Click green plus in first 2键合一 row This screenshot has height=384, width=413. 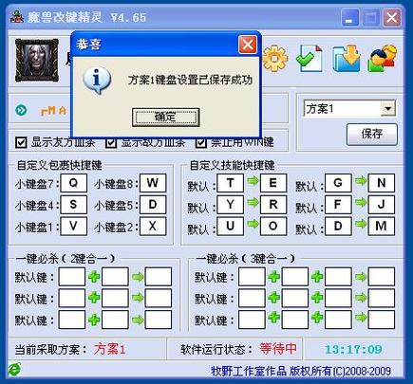tap(94, 277)
